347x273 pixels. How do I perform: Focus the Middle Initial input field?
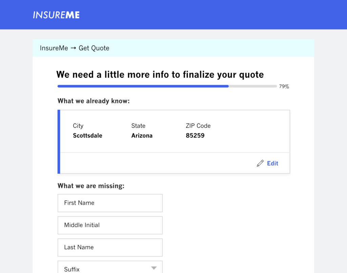[x=110, y=225]
